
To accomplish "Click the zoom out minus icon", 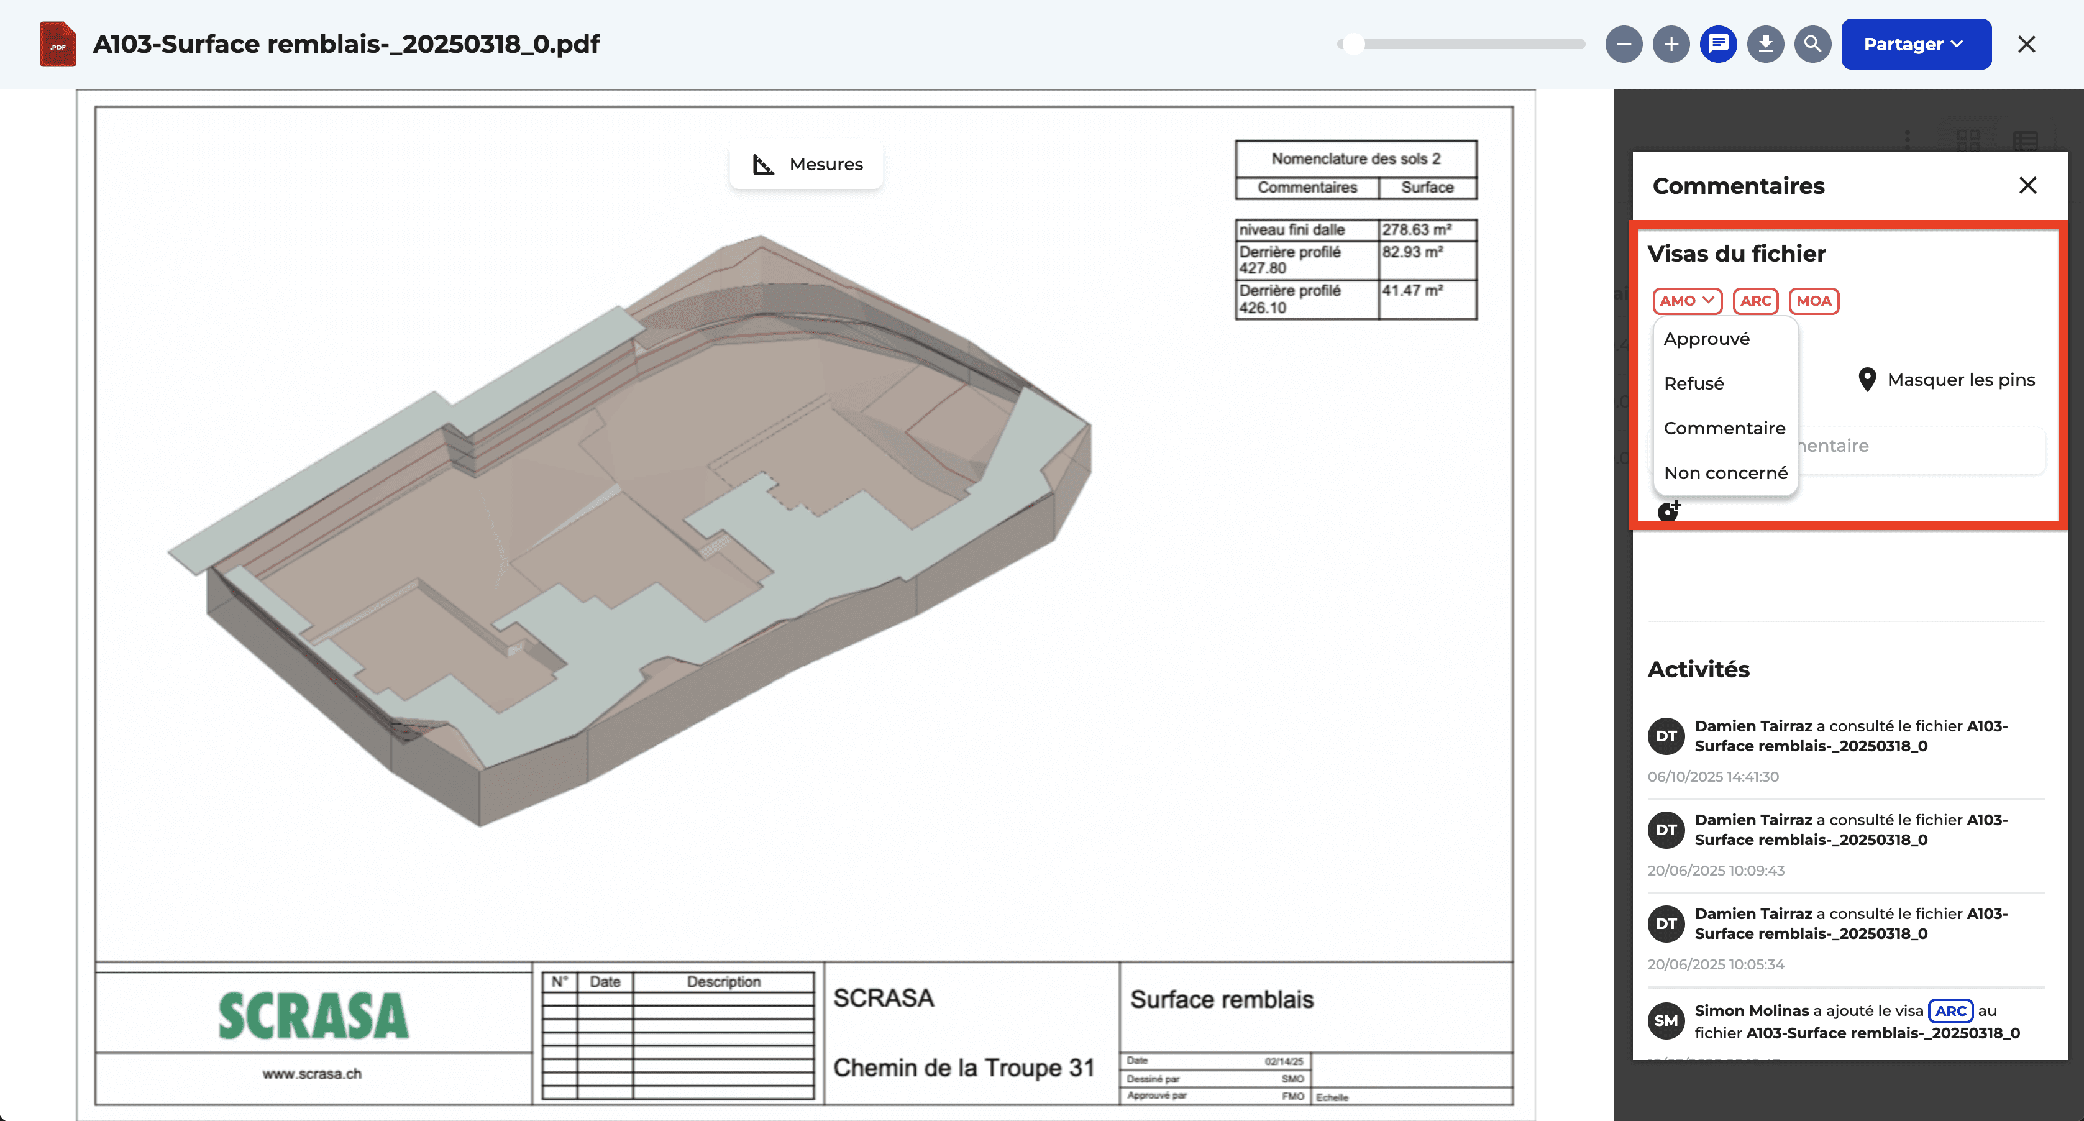I will (1623, 43).
